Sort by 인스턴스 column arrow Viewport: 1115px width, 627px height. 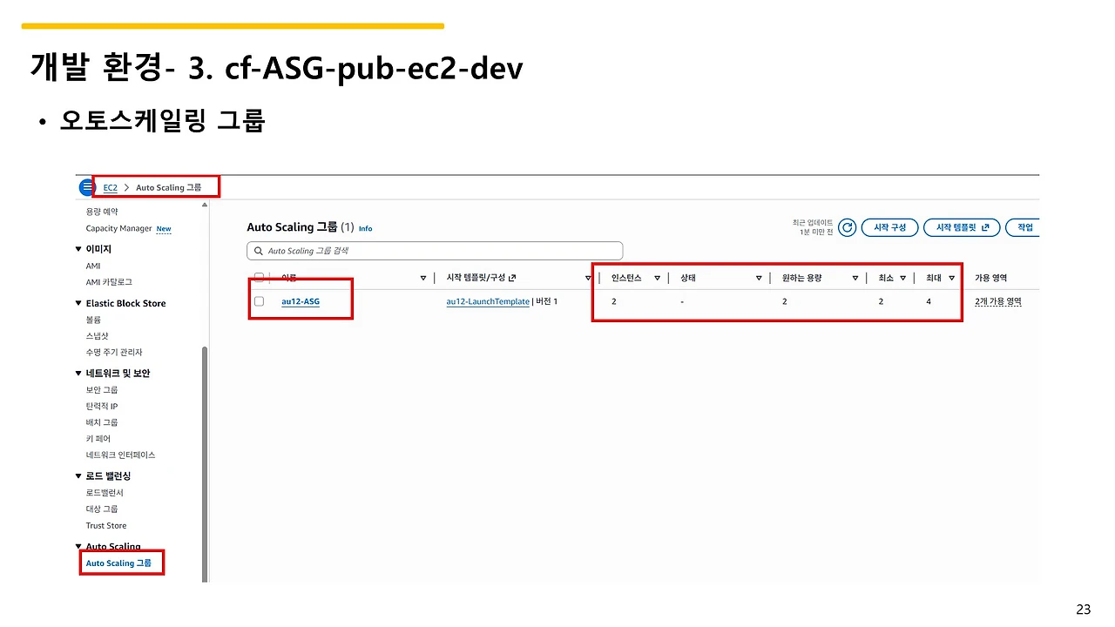pyautogui.click(x=658, y=278)
